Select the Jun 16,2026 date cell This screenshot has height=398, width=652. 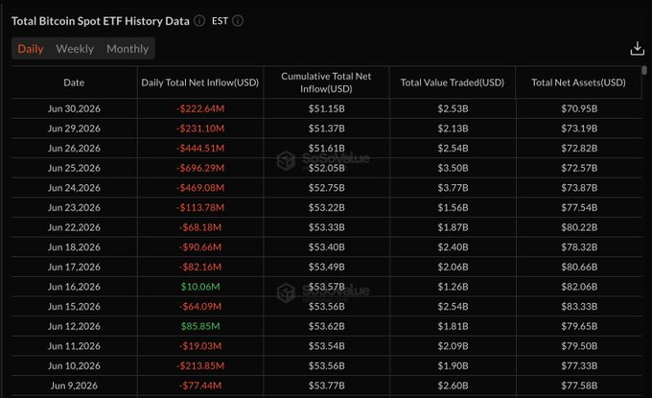74,287
